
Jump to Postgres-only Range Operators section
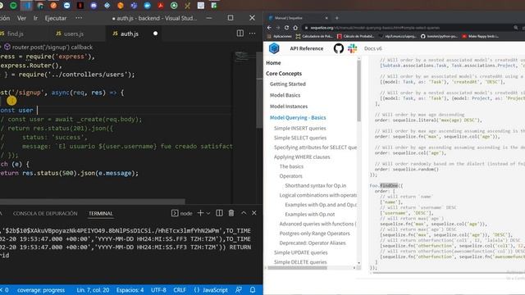click(314, 234)
